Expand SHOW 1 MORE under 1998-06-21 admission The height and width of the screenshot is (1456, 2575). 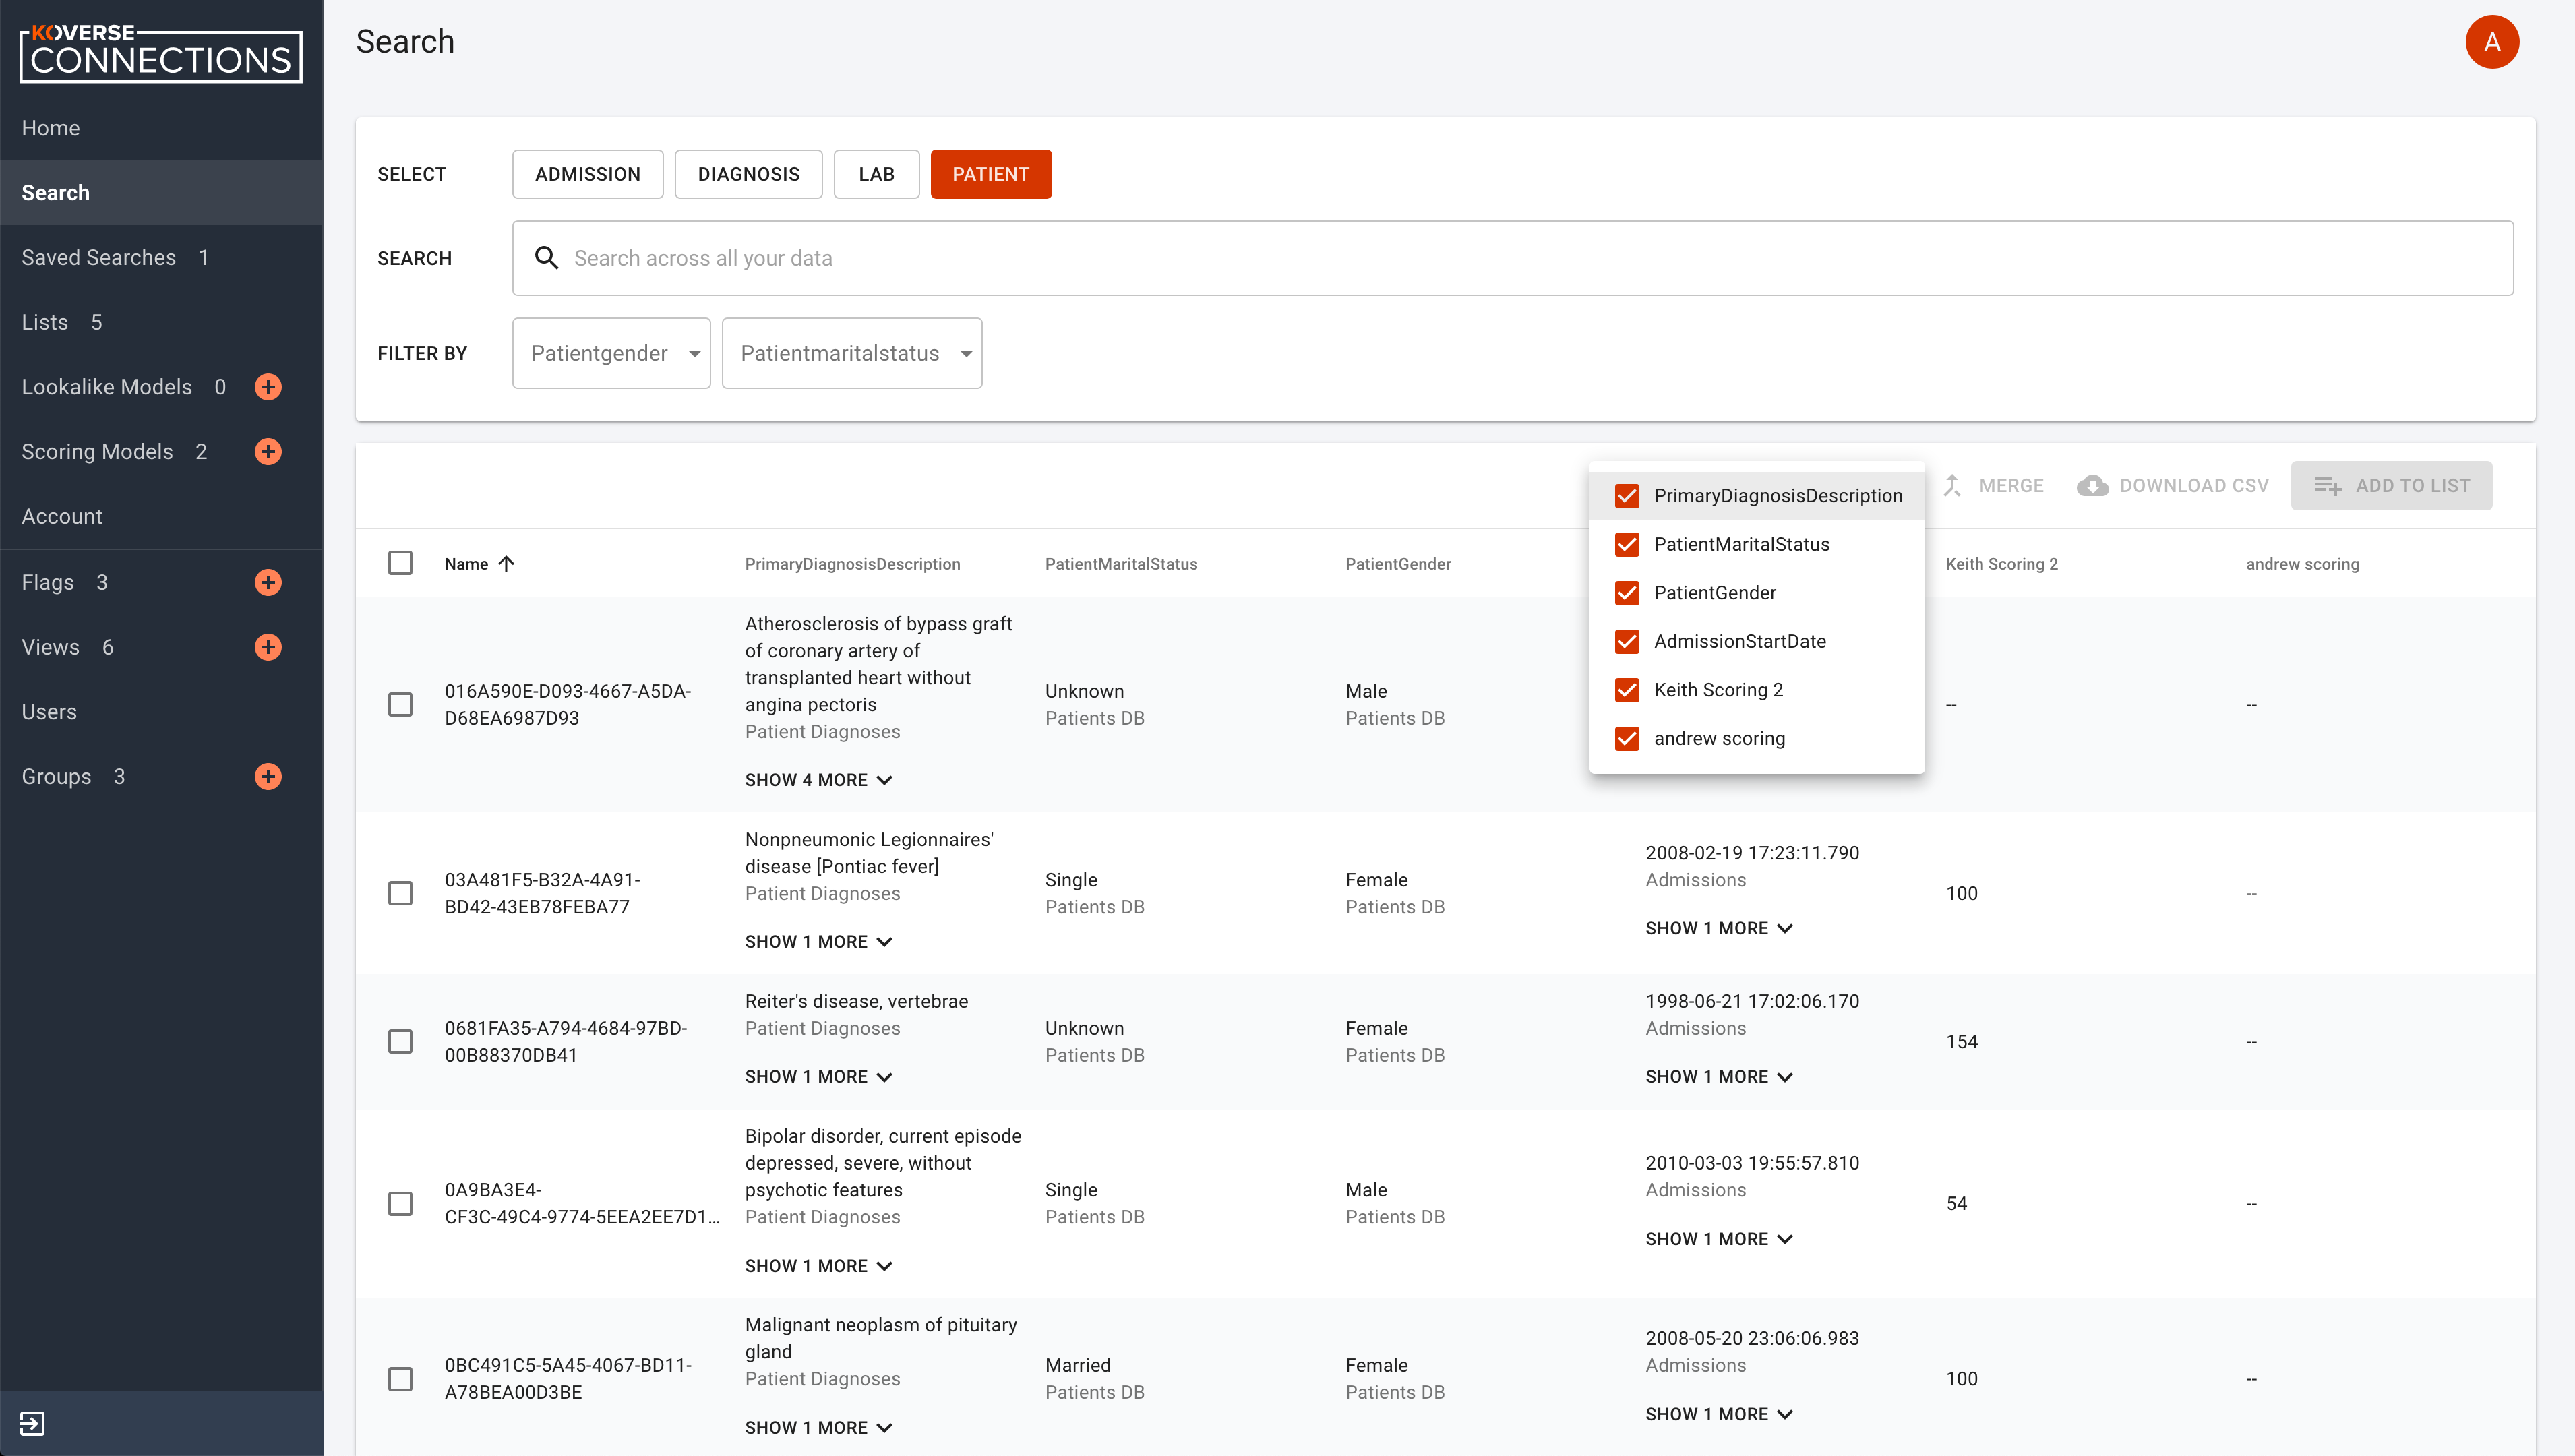[x=1719, y=1077]
